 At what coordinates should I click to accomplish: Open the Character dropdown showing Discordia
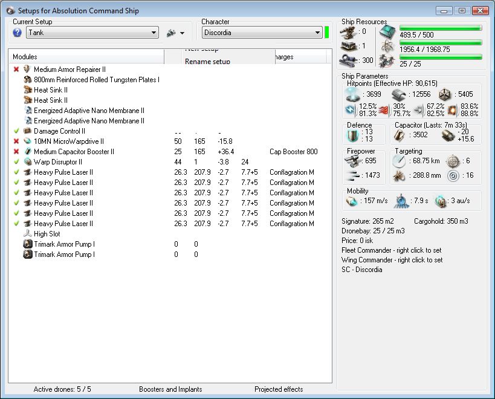pyautogui.click(x=261, y=33)
